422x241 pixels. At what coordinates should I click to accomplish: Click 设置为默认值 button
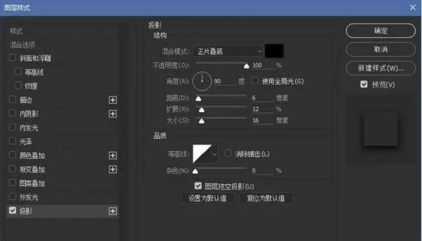point(207,198)
